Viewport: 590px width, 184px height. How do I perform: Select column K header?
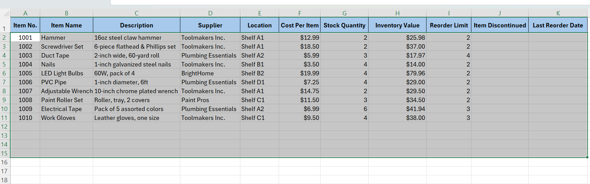tap(558, 13)
